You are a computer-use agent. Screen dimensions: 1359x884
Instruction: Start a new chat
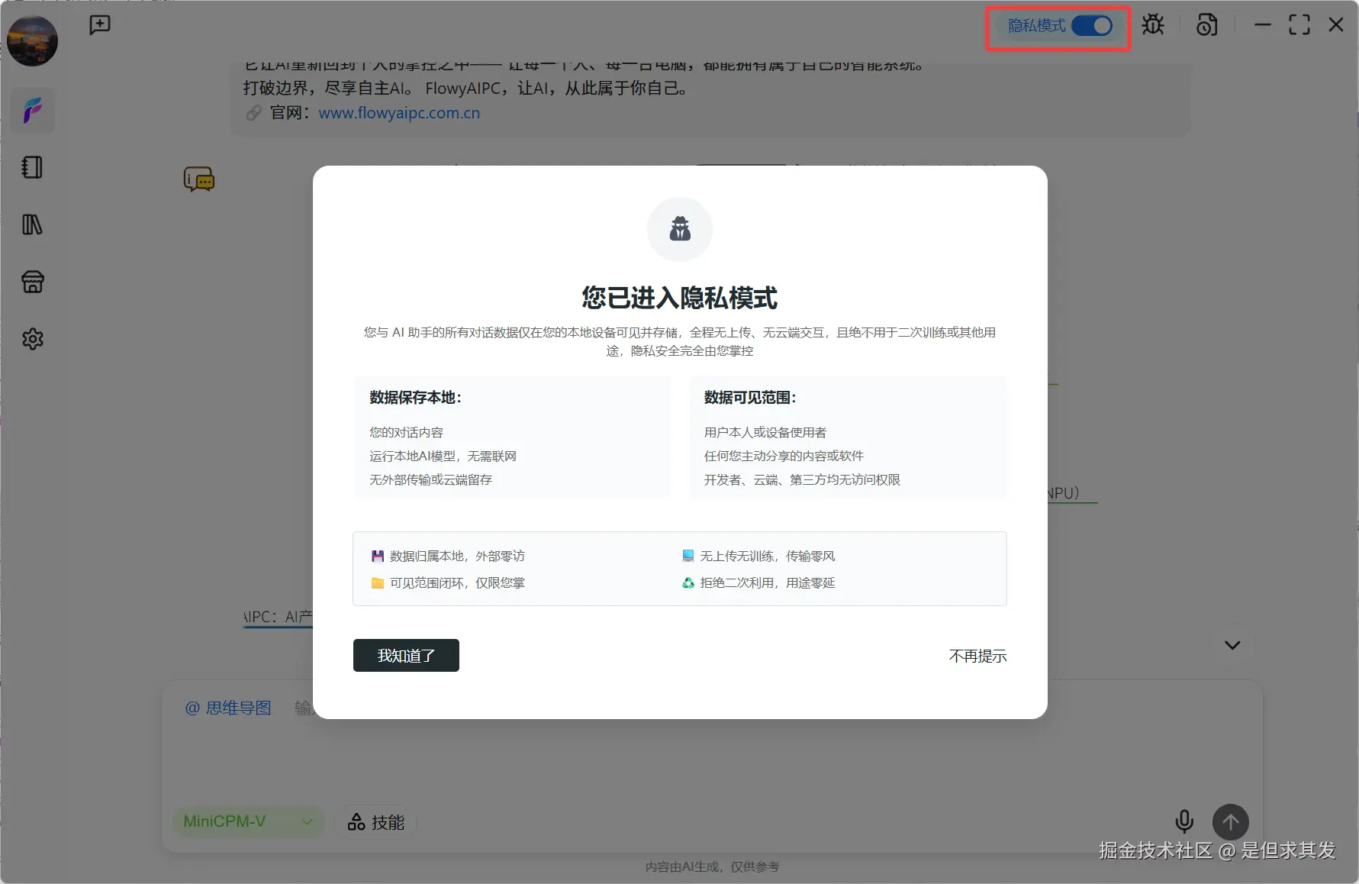coord(100,24)
